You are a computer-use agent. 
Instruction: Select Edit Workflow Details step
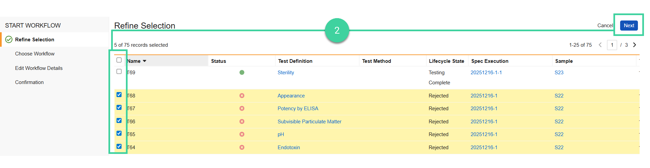(39, 68)
